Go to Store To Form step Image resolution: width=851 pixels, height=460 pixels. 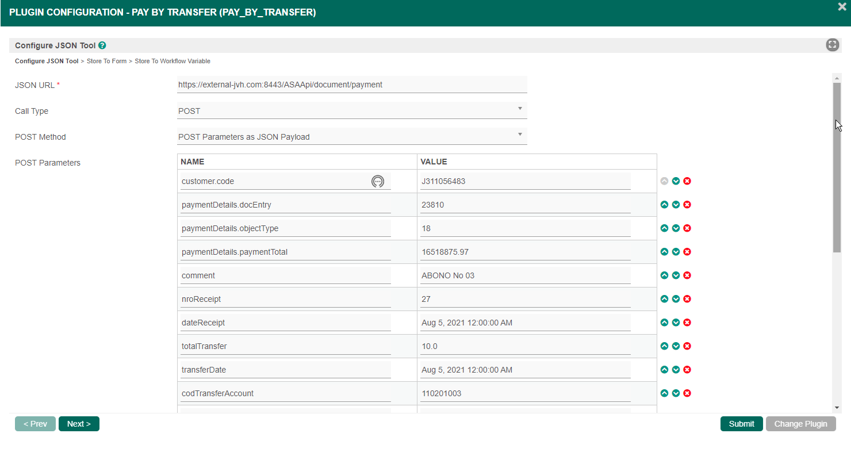pos(106,61)
